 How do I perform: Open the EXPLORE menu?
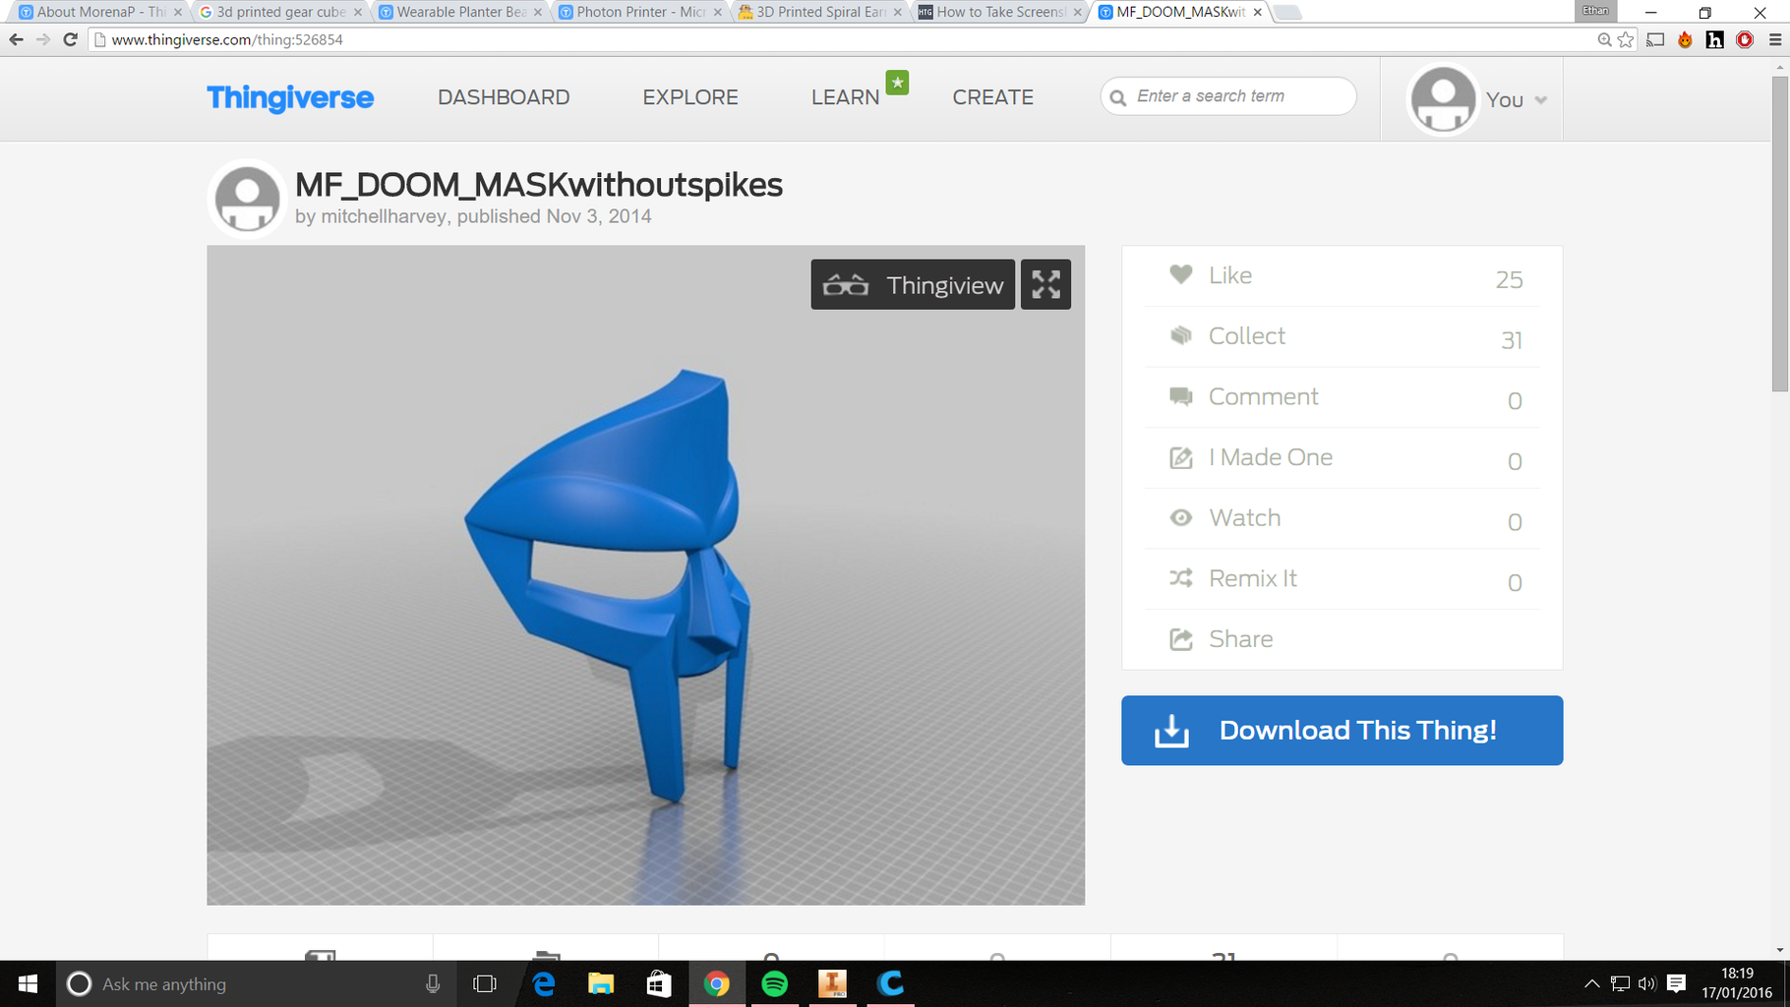(x=689, y=97)
